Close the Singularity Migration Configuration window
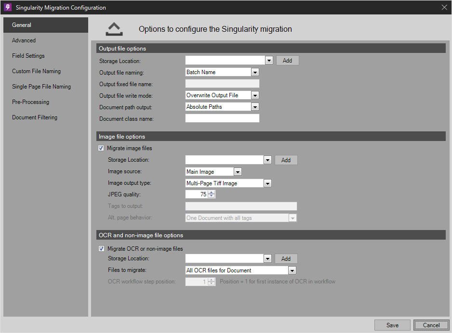 click(x=444, y=8)
